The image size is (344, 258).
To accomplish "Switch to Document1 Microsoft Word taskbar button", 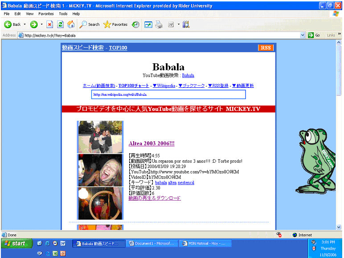I will tap(152, 244).
